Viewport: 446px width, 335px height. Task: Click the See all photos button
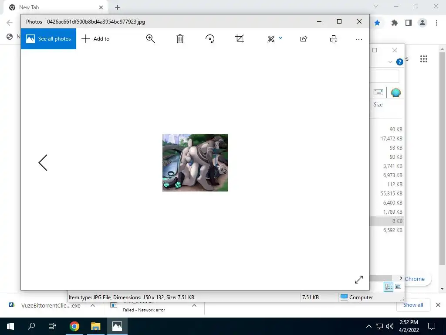click(x=48, y=39)
